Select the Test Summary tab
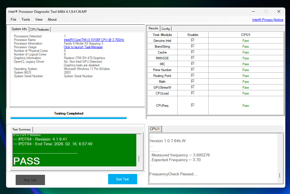 pos(22,129)
